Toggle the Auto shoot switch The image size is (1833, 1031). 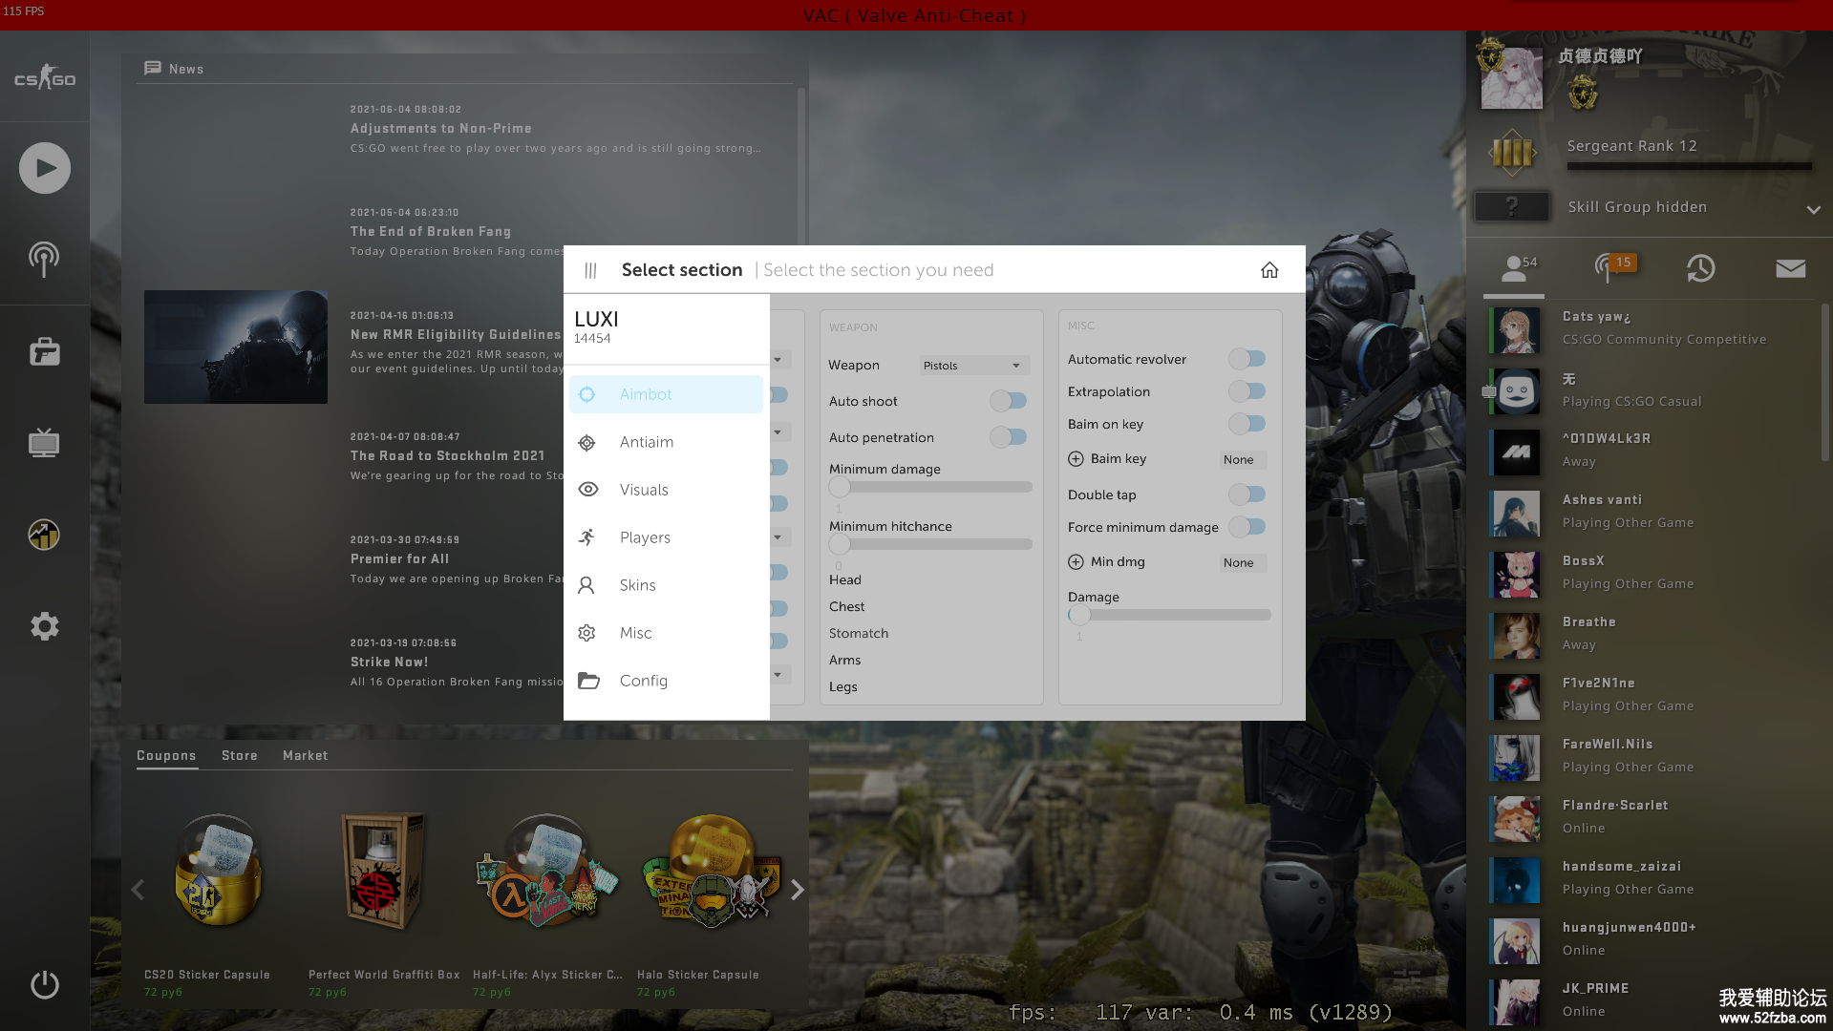click(1008, 401)
